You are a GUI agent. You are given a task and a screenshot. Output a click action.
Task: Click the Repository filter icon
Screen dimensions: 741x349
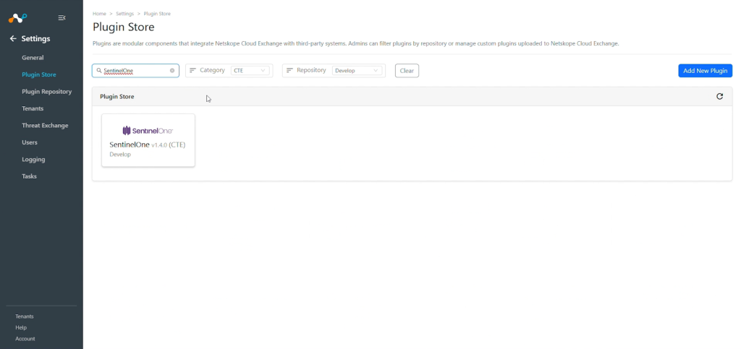[x=289, y=70]
